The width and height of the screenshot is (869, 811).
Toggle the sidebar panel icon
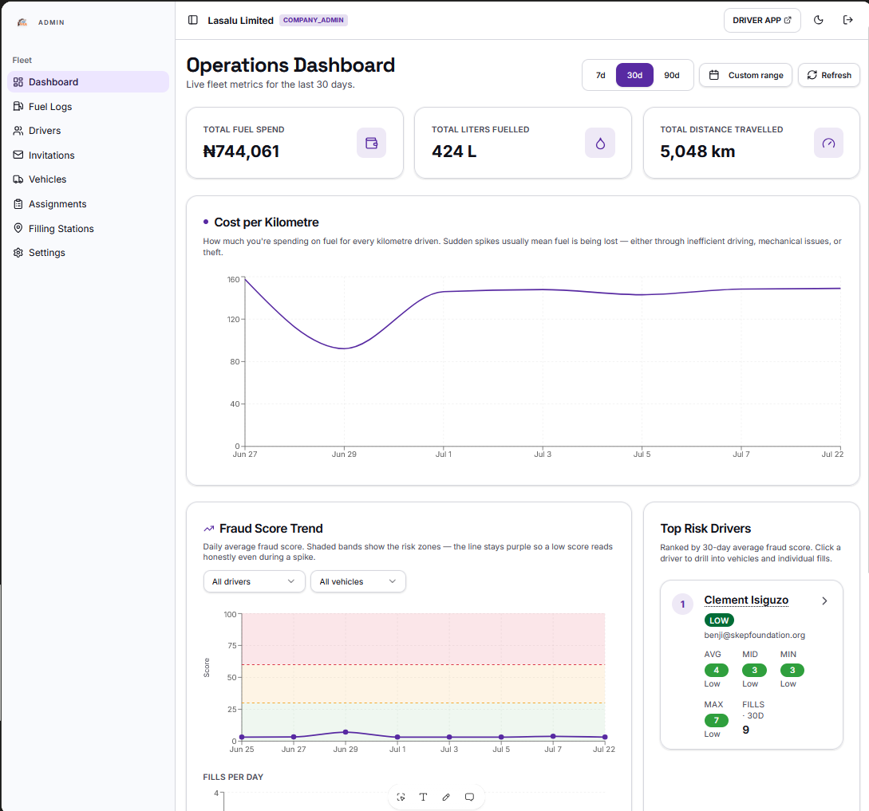coord(193,20)
